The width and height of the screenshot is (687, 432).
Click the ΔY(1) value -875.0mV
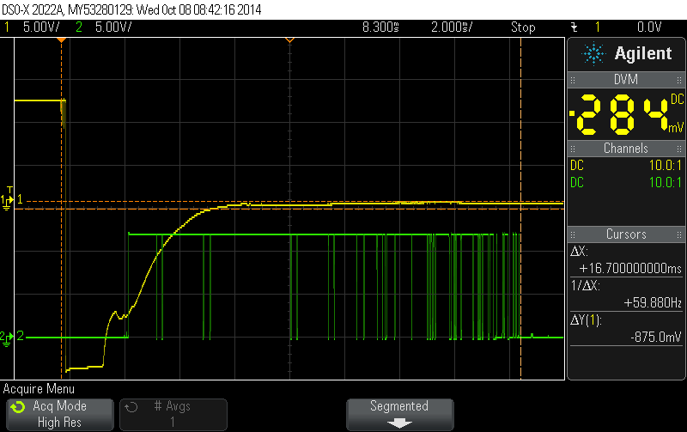pos(656,337)
